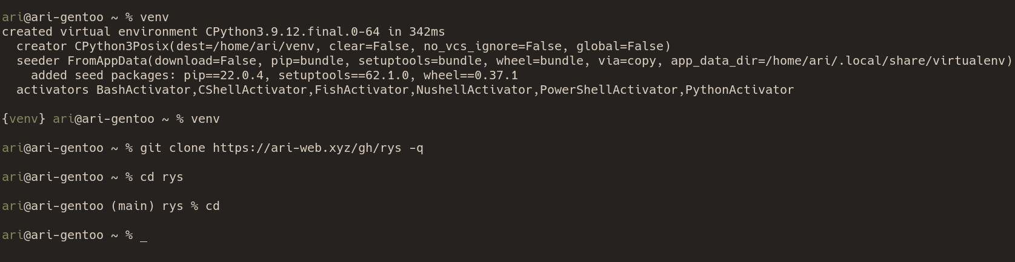1015x262 pixels.
Task: Click the first "venv" command on top line
Action: [x=155, y=18]
